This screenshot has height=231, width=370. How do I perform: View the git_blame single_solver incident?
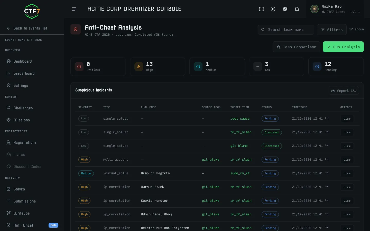(347, 146)
